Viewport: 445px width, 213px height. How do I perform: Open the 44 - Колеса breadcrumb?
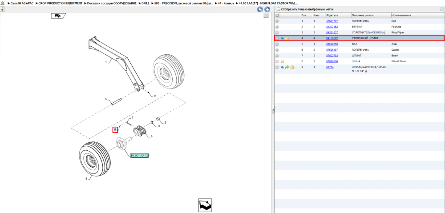(226, 3)
